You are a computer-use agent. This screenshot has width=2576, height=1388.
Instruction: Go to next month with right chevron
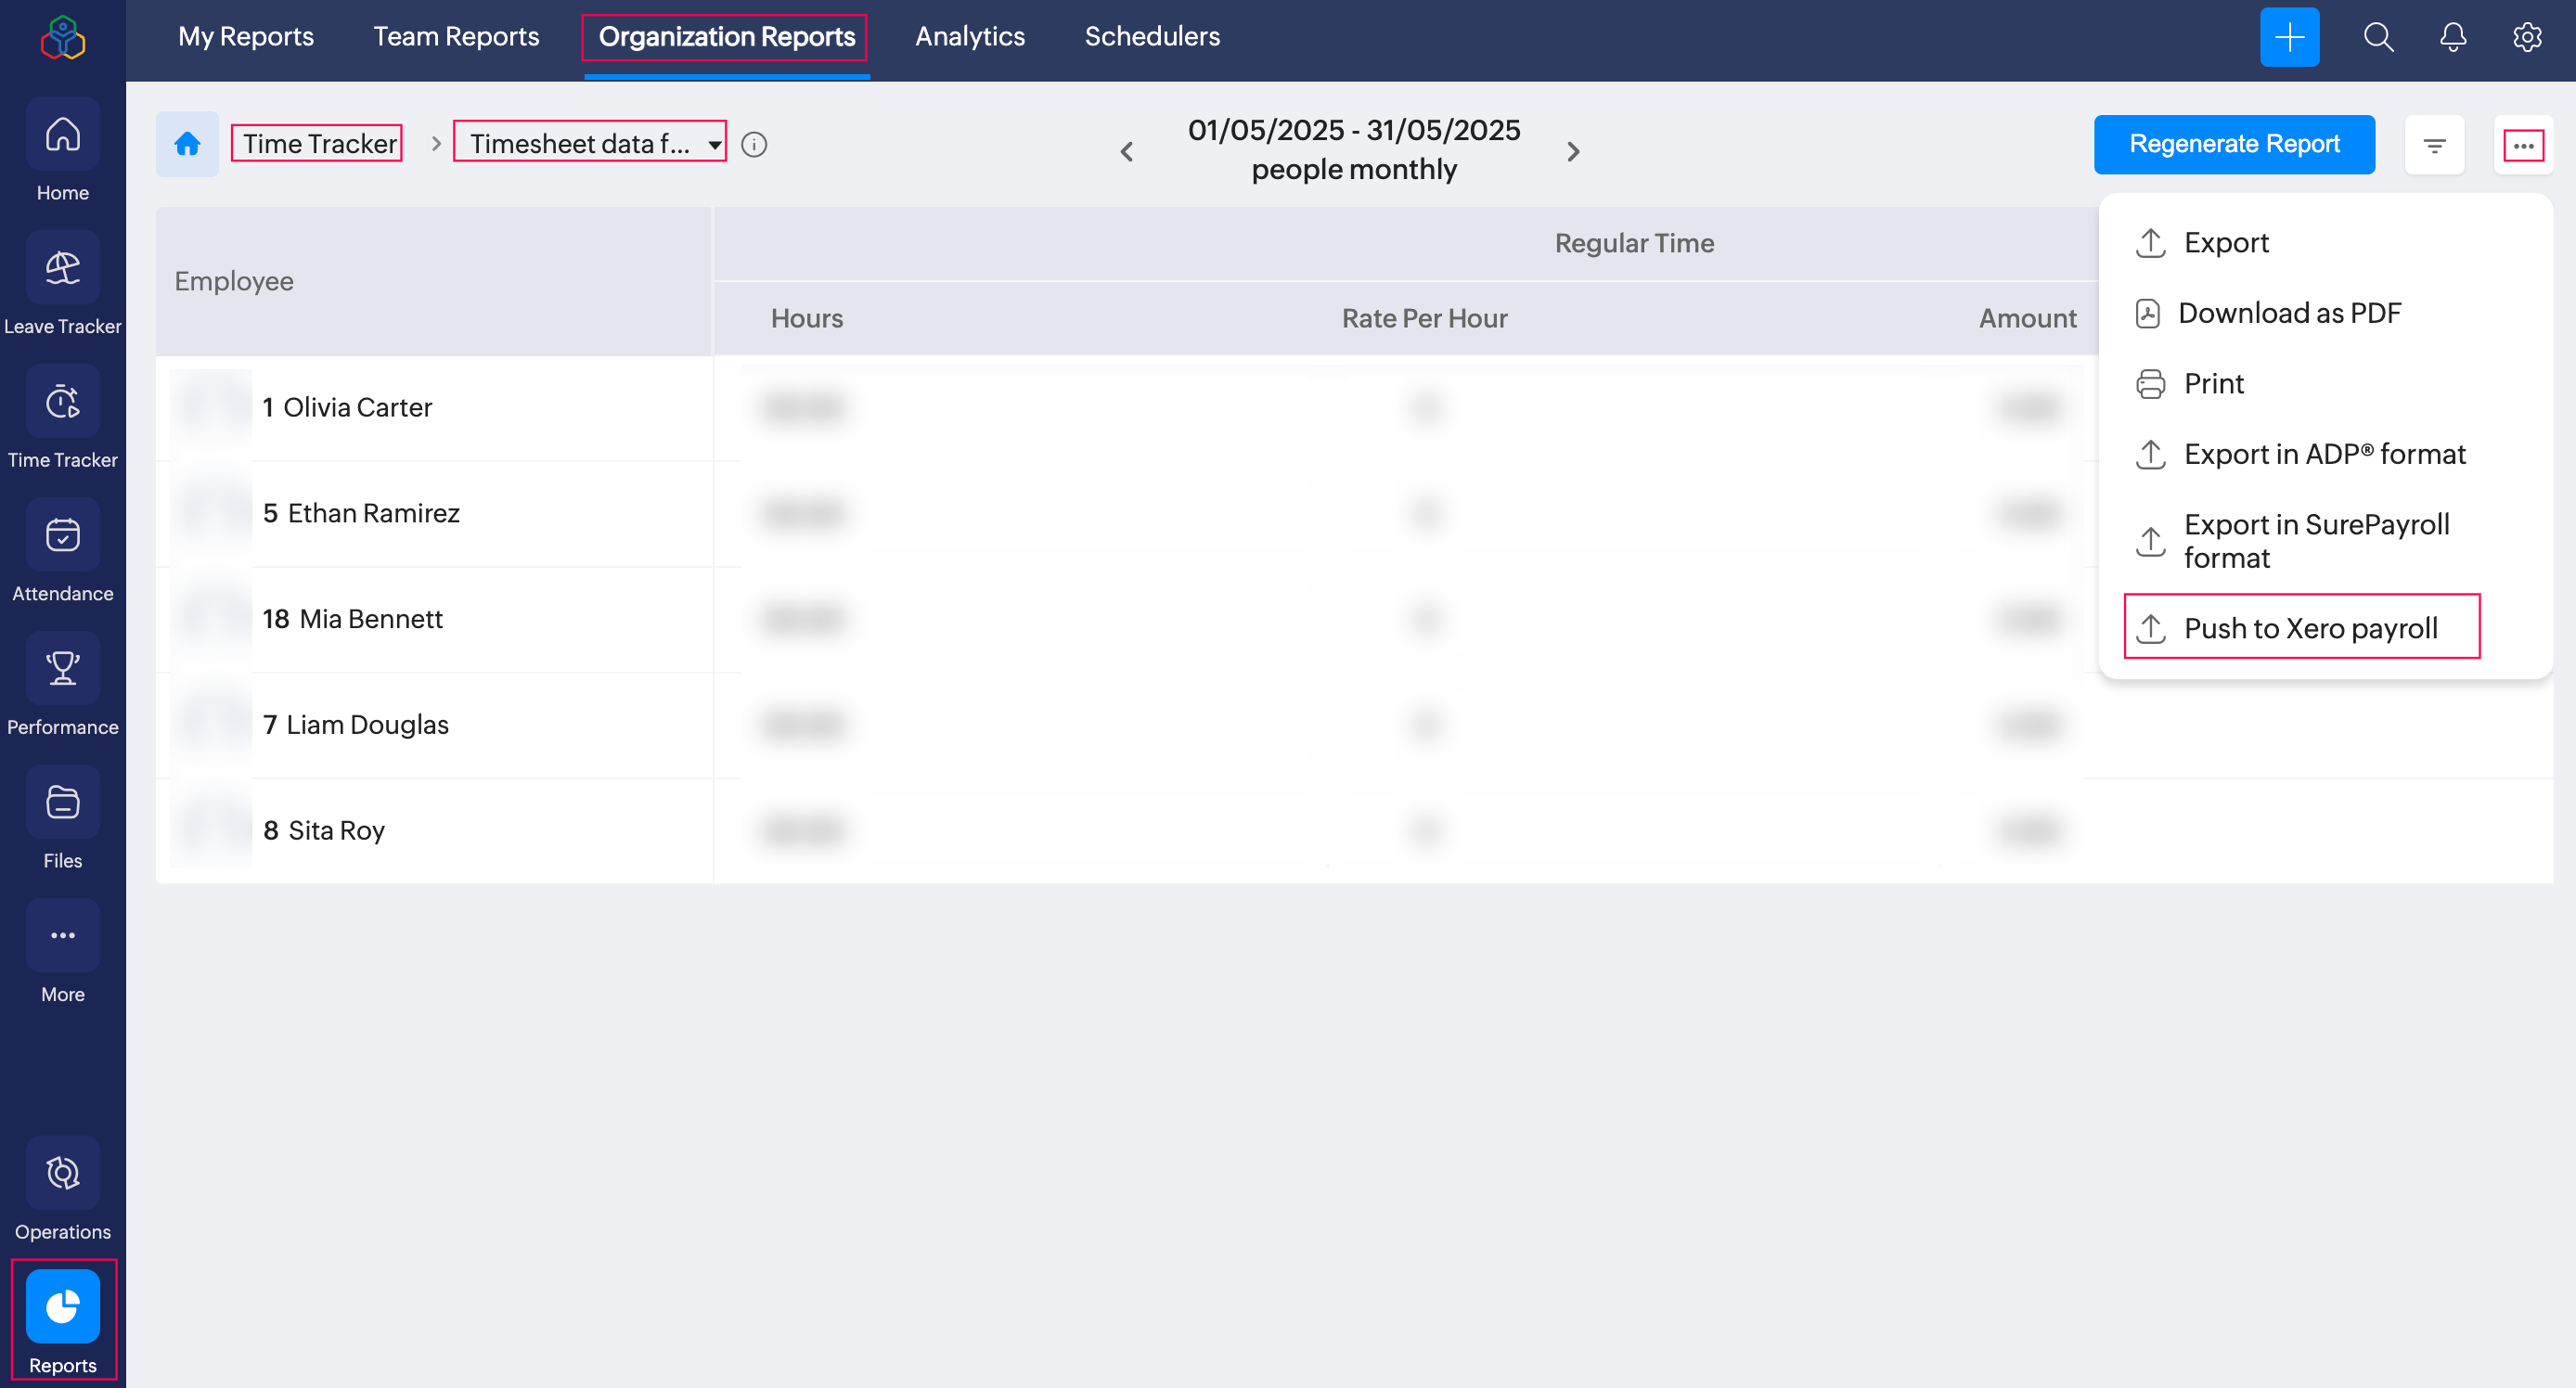point(1573,152)
